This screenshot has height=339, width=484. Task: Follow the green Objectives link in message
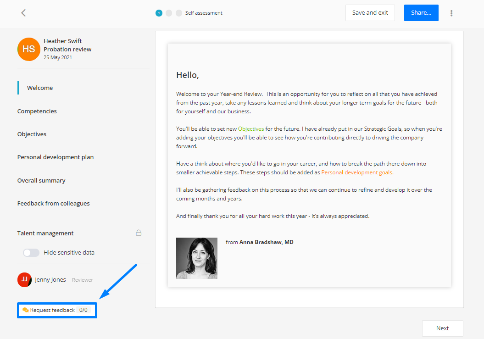tap(251, 129)
